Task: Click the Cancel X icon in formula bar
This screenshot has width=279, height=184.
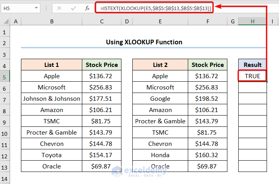Action: (x=59, y=8)
